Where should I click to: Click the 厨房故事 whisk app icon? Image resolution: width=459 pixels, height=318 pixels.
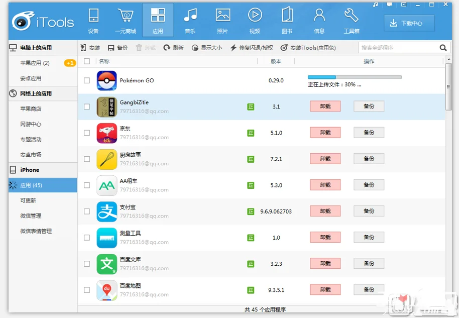107,159
